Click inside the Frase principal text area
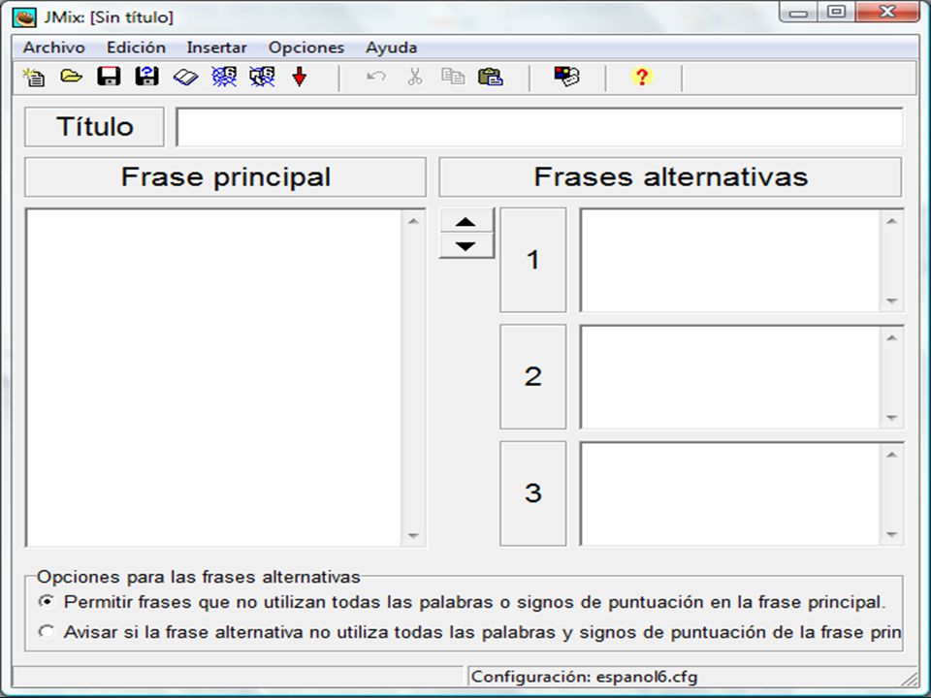The width and height of the screenshot is (931, 698). coord(213,377)
